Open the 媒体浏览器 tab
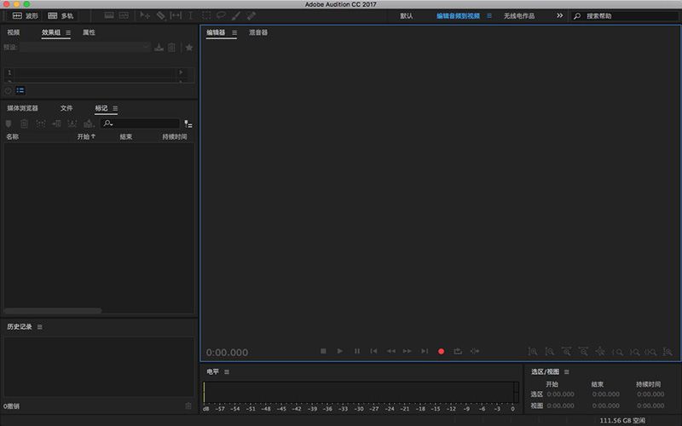 tap(23, 108)
